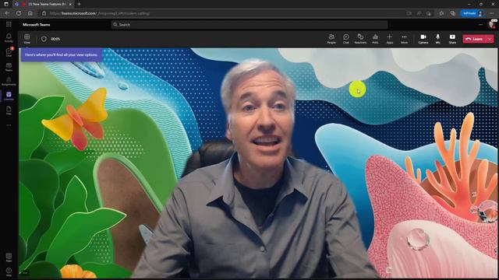Open the Activity feed in sidebar

9,38
